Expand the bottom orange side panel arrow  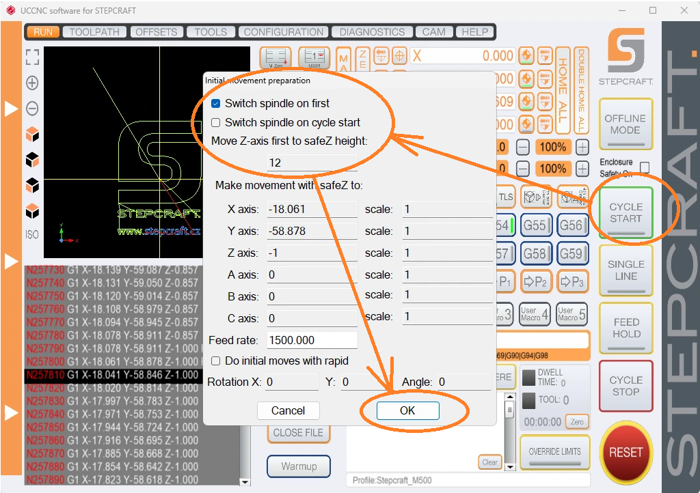pyautogui.click(x=11, y=412)
